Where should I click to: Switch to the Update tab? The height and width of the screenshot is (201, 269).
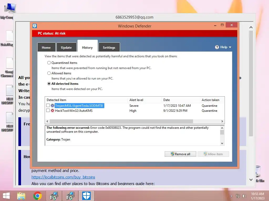[x=66, y=47]
